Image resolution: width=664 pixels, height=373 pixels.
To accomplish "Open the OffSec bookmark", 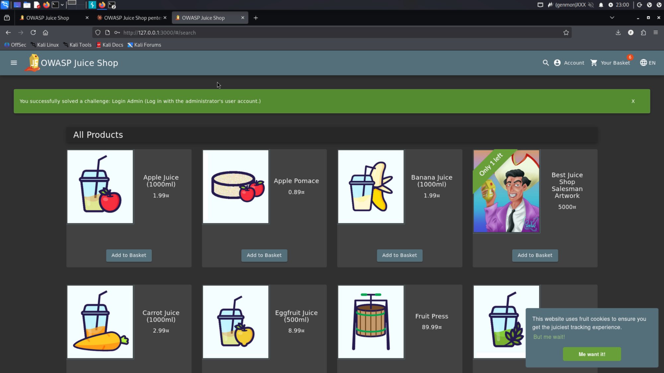I will (15, 45).
